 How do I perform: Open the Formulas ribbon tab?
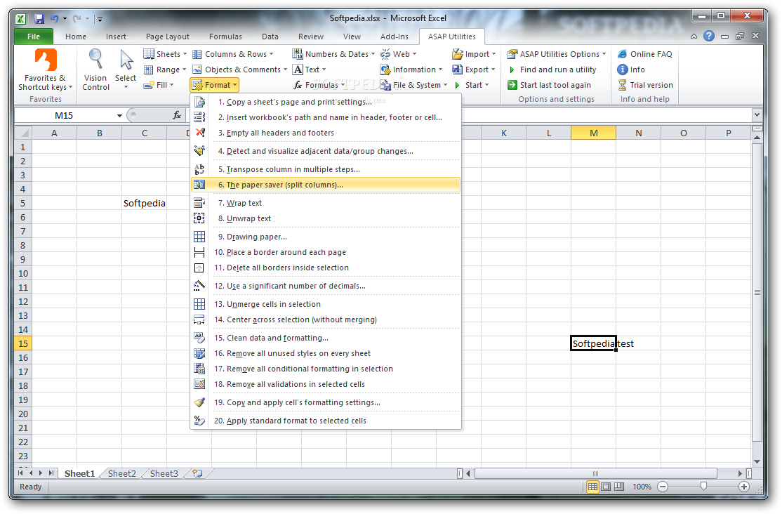click(x=225, y=37)
